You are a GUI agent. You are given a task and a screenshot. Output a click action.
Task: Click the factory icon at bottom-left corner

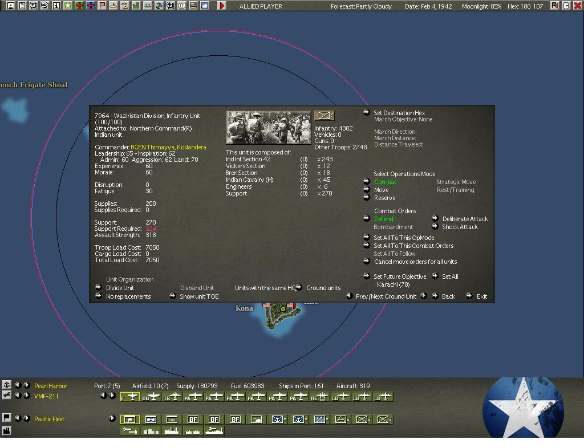click(7, 430)
